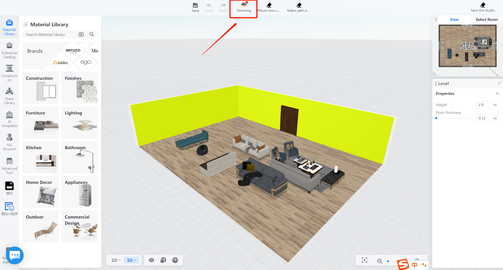
Task: Open the Furniture category
Action: 41,122
